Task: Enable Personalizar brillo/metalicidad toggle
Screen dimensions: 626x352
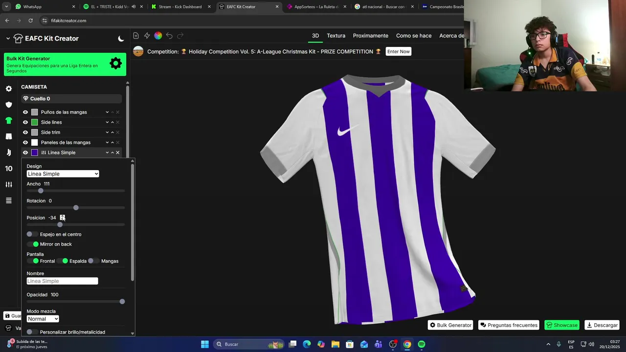Action: pyautogui.click(x=32, y=332)
